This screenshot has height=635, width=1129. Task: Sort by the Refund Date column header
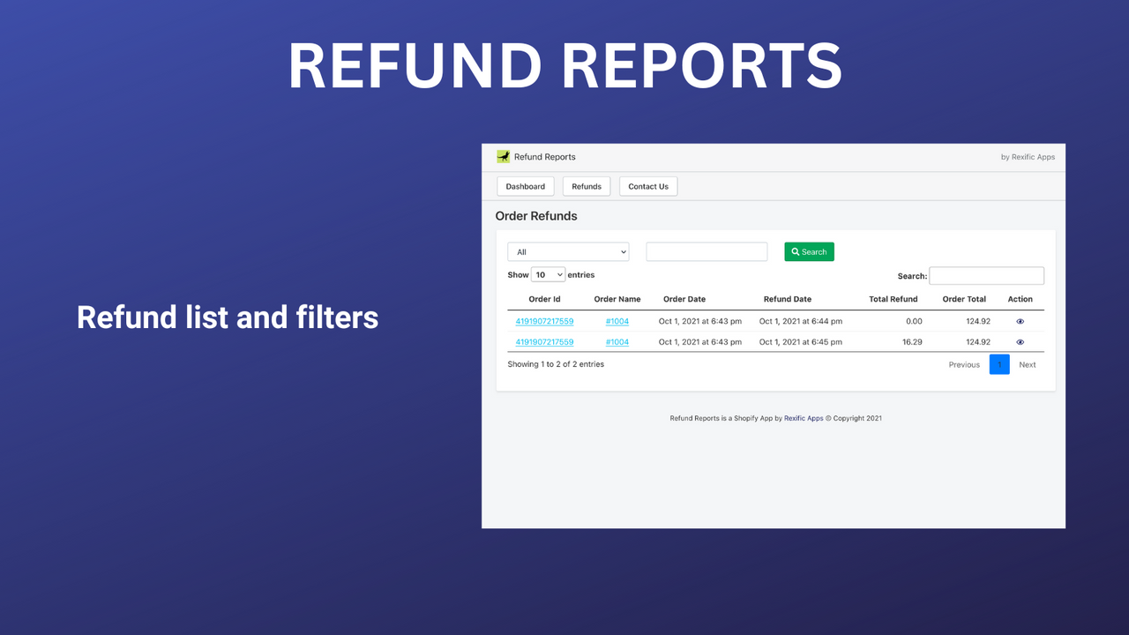787,299
